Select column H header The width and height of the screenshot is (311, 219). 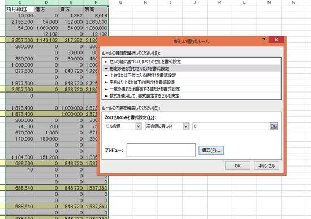pyautogui.click(x=145, y=3)
